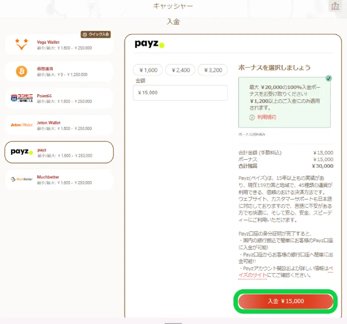
Task: Click the Vega Wallet ¥1,600 - ¥250,000 limits text
Action: point(64,48)
